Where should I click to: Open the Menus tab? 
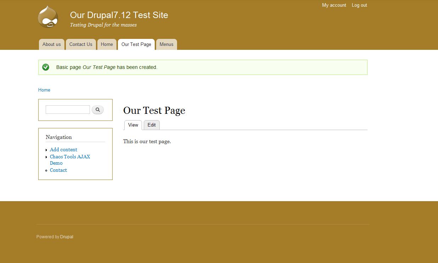pos(166,45)
